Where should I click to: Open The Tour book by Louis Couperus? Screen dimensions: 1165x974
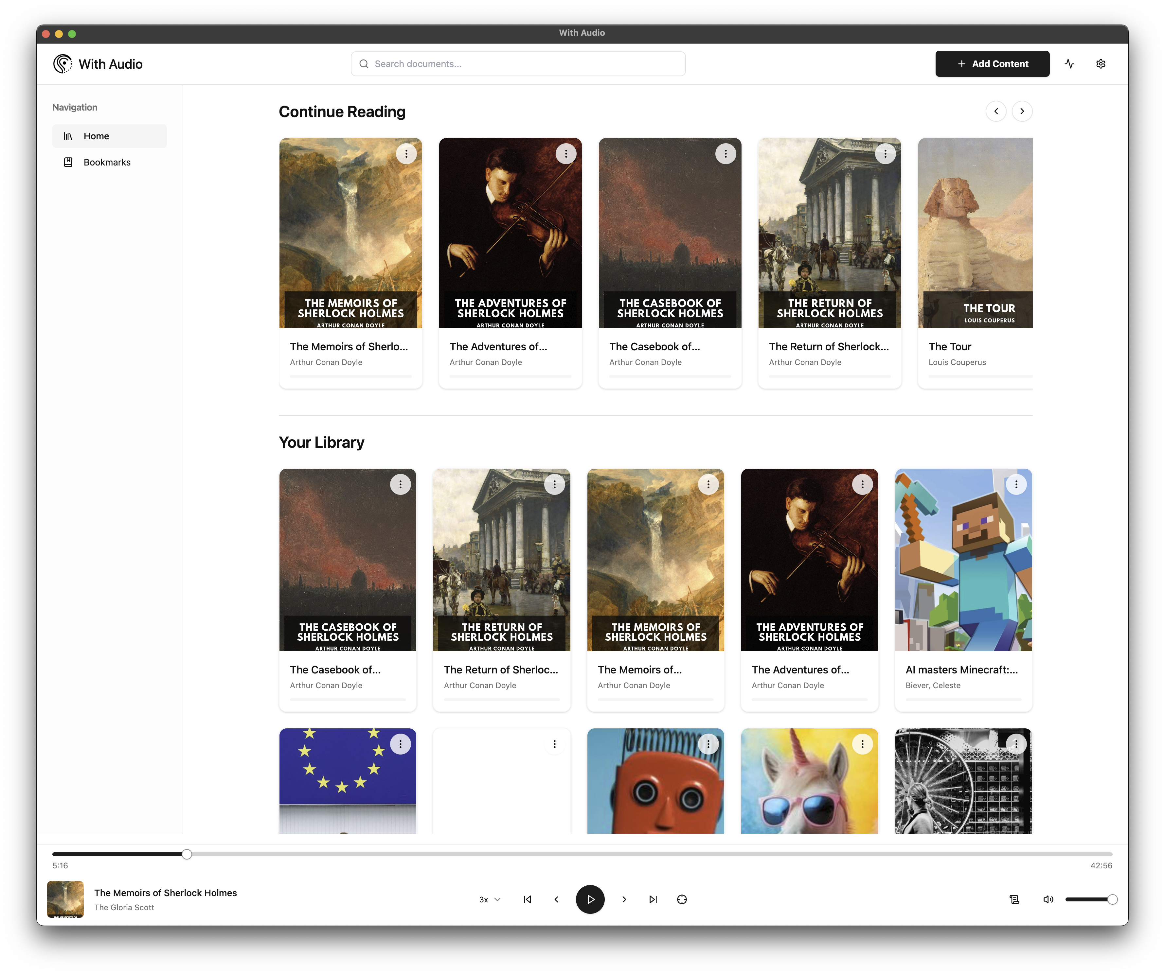pos(975,263)
